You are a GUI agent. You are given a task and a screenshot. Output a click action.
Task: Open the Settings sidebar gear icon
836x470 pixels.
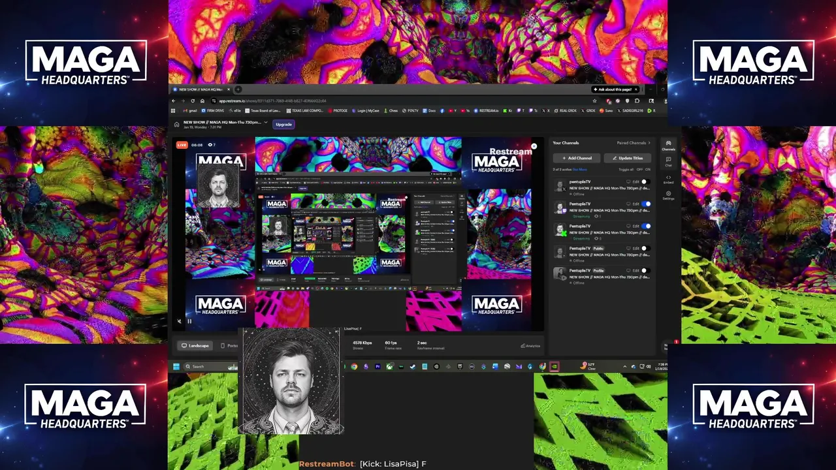[668, 195]
